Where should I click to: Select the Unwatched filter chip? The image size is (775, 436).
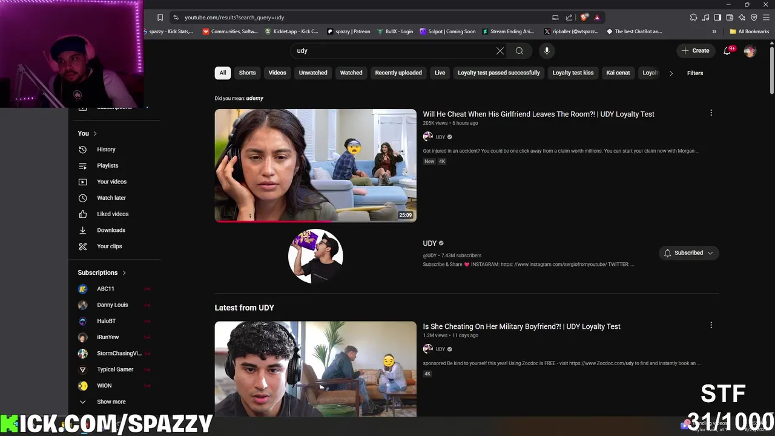313,73
